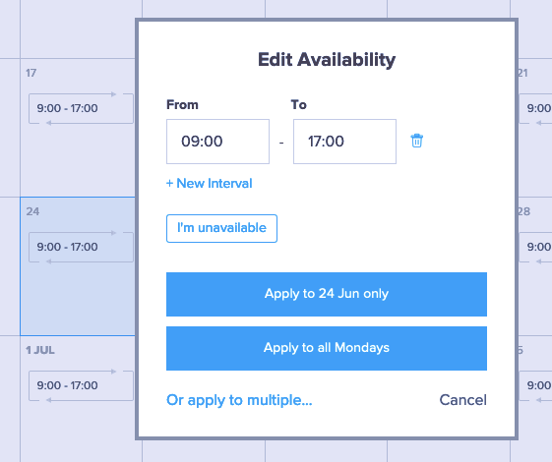Select the availability slot on day 21
The height and width of the screenshot is (462, 552).
point(535,108)
